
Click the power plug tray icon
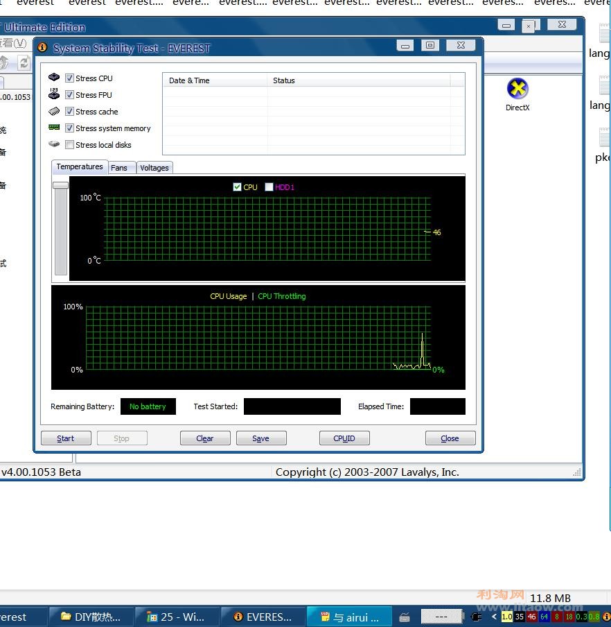[477, 617]
